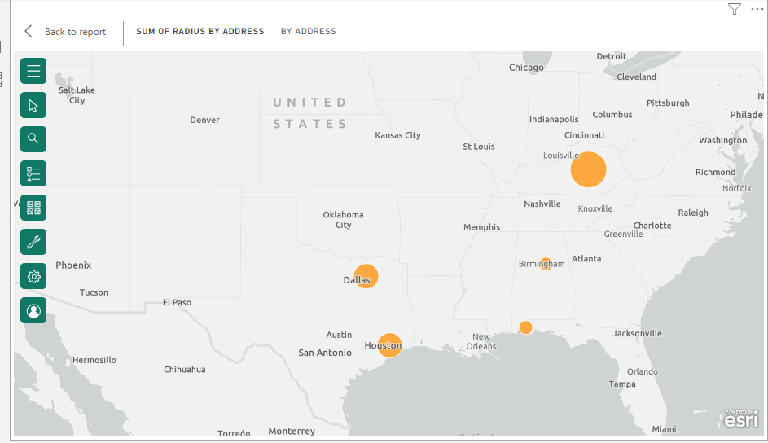Click the Richmond map label
Screen dimensions: 768x443
click(715, 173)
